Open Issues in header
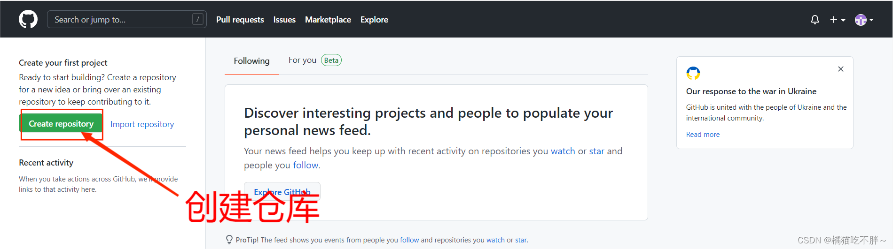 tap(284, 20)
